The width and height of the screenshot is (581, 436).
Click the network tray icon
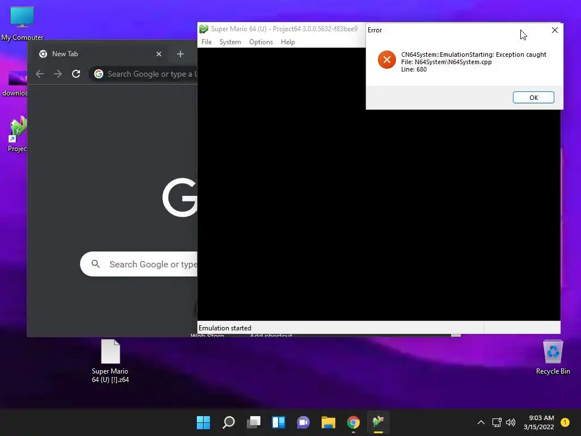click(496, 422)
